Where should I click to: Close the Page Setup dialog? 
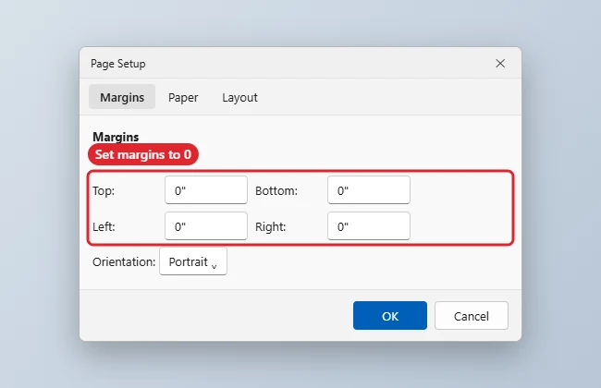[x=500, y=63]
